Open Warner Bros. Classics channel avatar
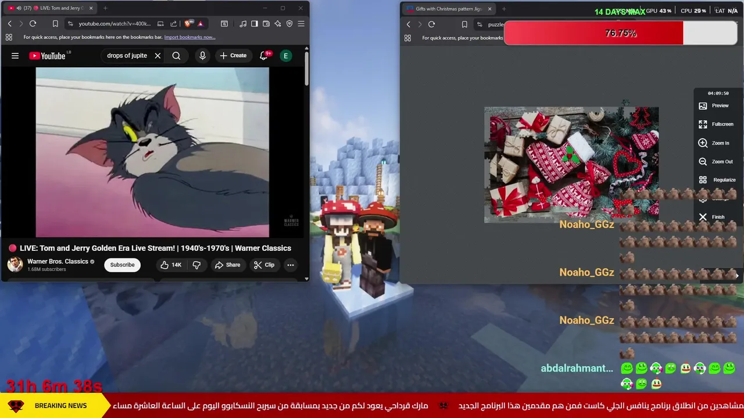 [x=15, y=265]
